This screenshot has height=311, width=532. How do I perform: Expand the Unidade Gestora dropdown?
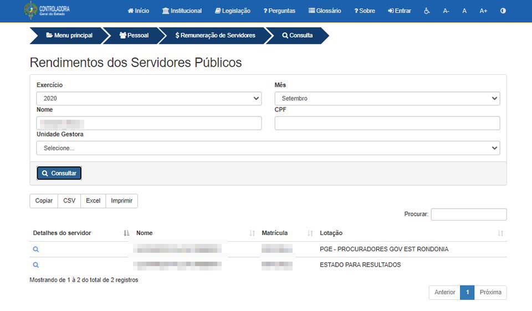point(268,148)
